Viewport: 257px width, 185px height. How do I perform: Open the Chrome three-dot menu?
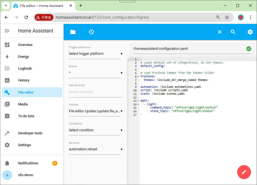(250, 17)
